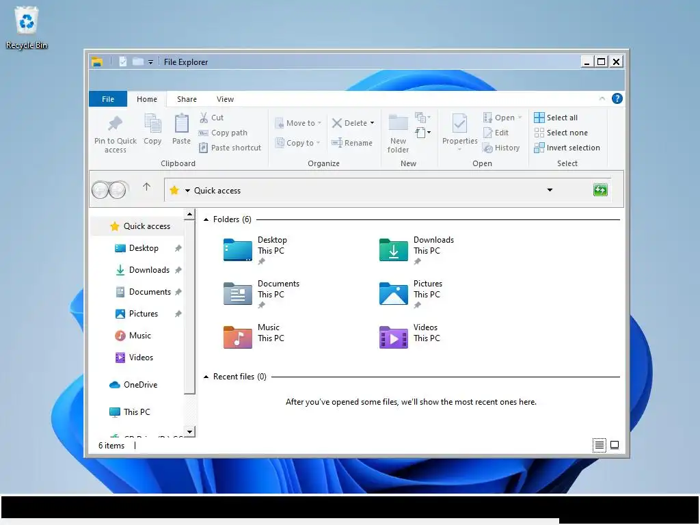Image resolution: width=700 pixels, height=525 pixels.
Task: Switch to the View ribbon tab
Action: pos(225,99)
